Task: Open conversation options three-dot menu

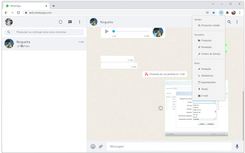Action: 237,22
